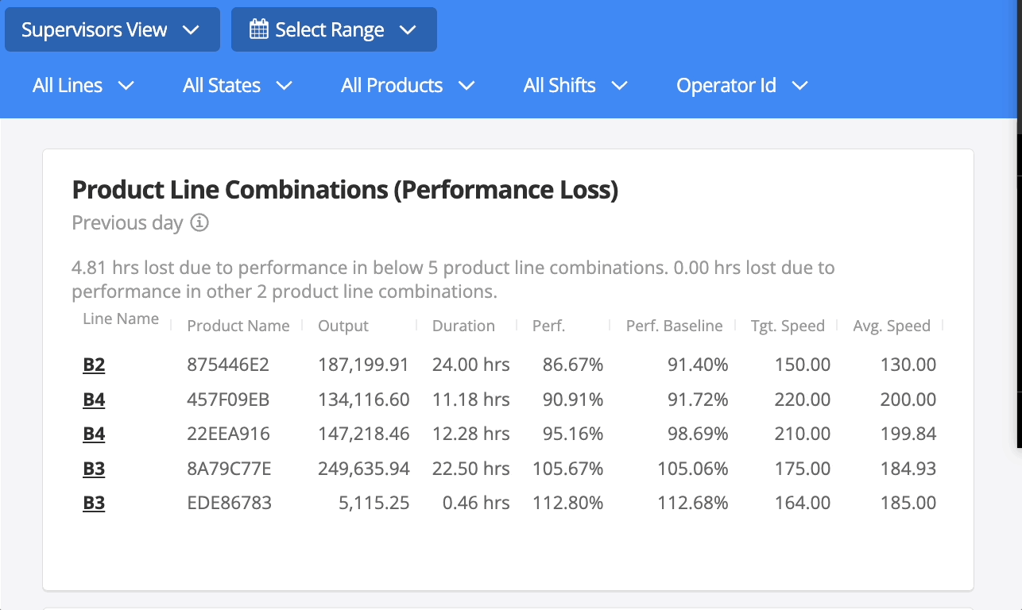Expand the All States filter
The width and height of the screenshot is (1022, 610).
pos(238,86)
